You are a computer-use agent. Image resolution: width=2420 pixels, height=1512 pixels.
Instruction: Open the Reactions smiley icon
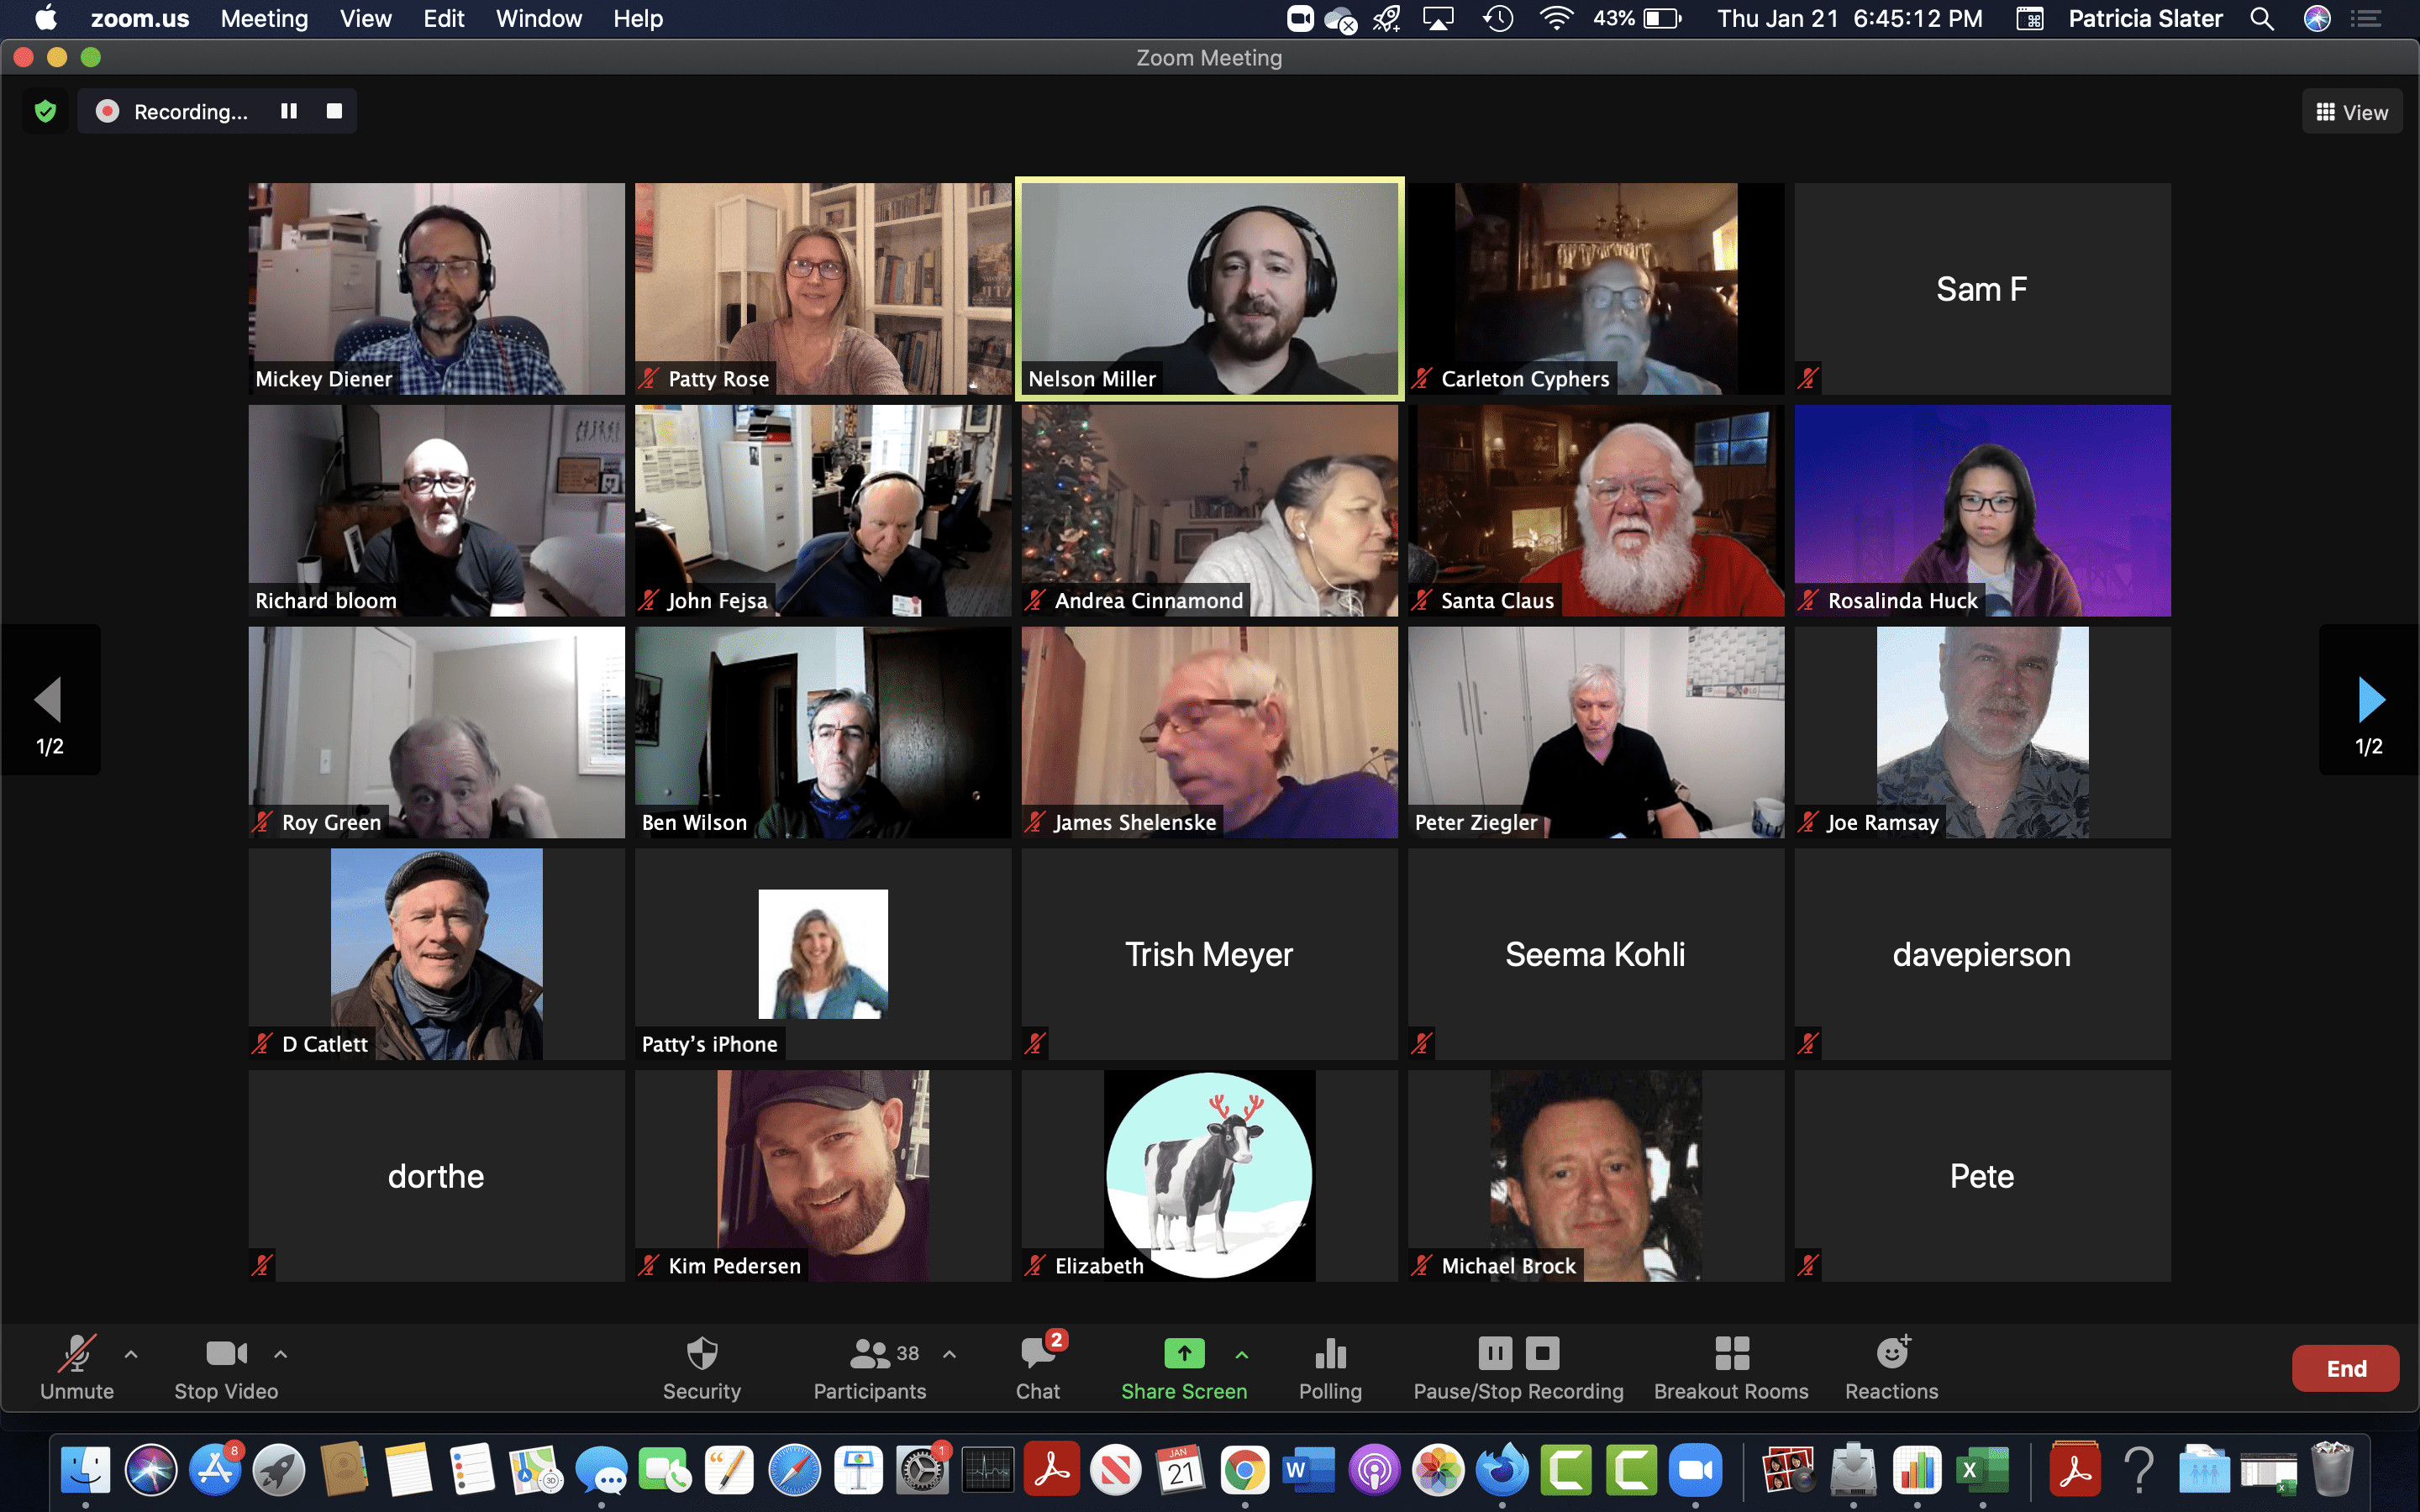pyautogui.click(x=1890, y=1354)
